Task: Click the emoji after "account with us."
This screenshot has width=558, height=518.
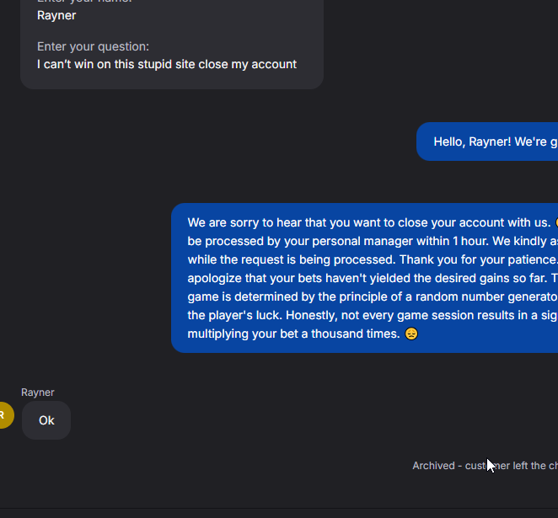Action: [x=555, y=222]
